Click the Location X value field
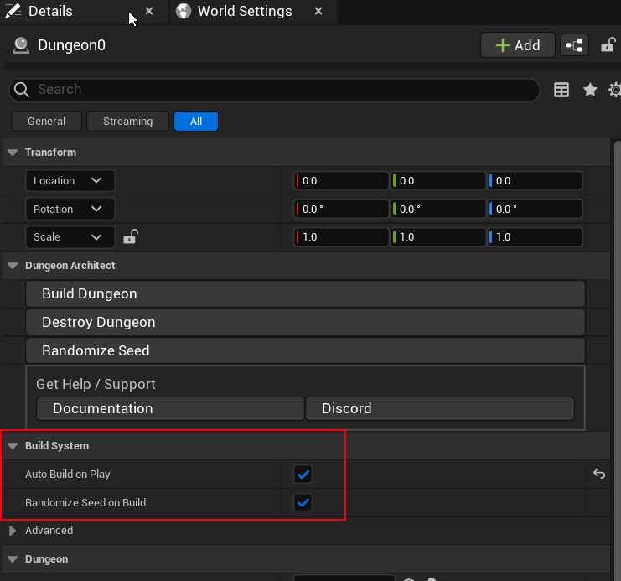Viewport: 621px width, 581px height. point(341,181)
